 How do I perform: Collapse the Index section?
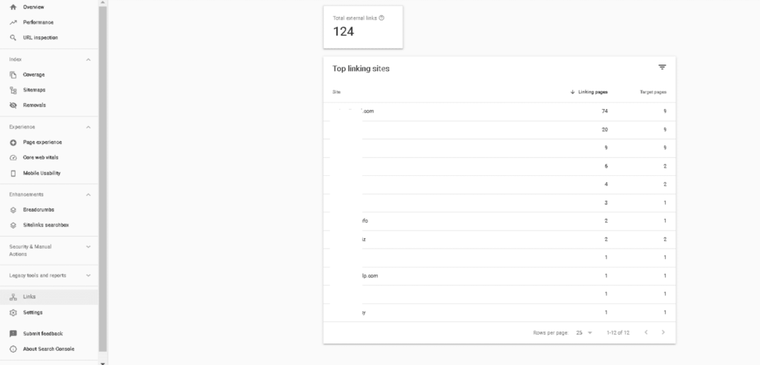(88, 59)
